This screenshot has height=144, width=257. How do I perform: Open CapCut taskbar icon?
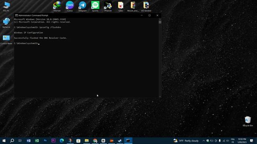[x=103, y=140]
